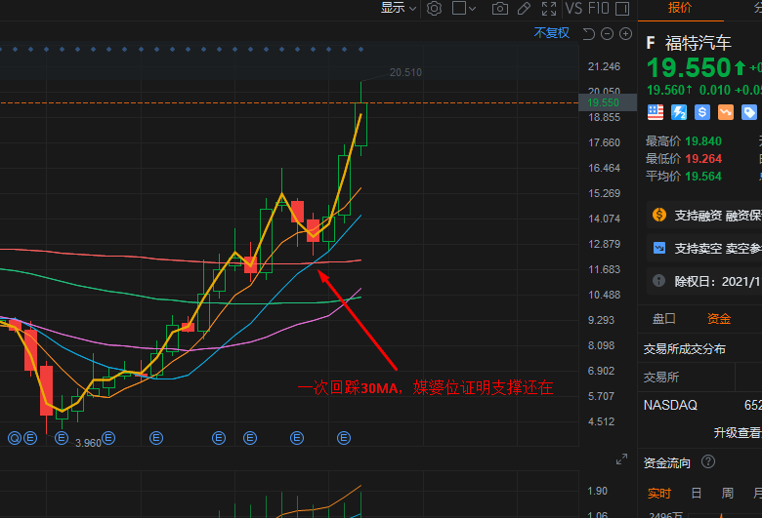Click the info icon beside 除权日

click(658, 281)
